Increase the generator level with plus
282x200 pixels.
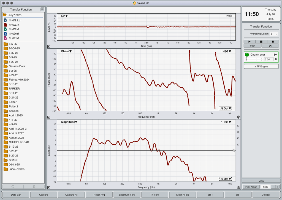point(277,187)
